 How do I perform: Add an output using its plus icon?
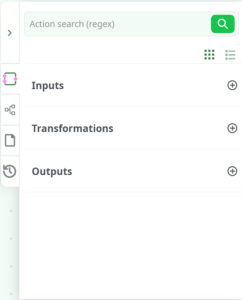click(232, 171)
